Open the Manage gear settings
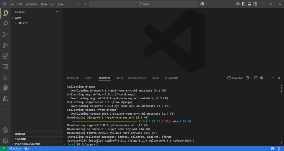This screenshot has height=151, width=284. 5,141
